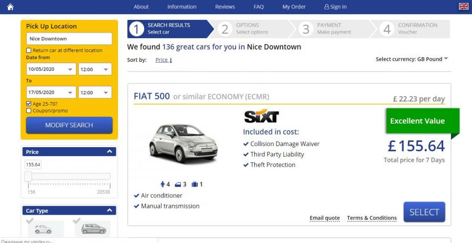Open the return time 12:00 dropdown
472x243 pixels.
95,92
